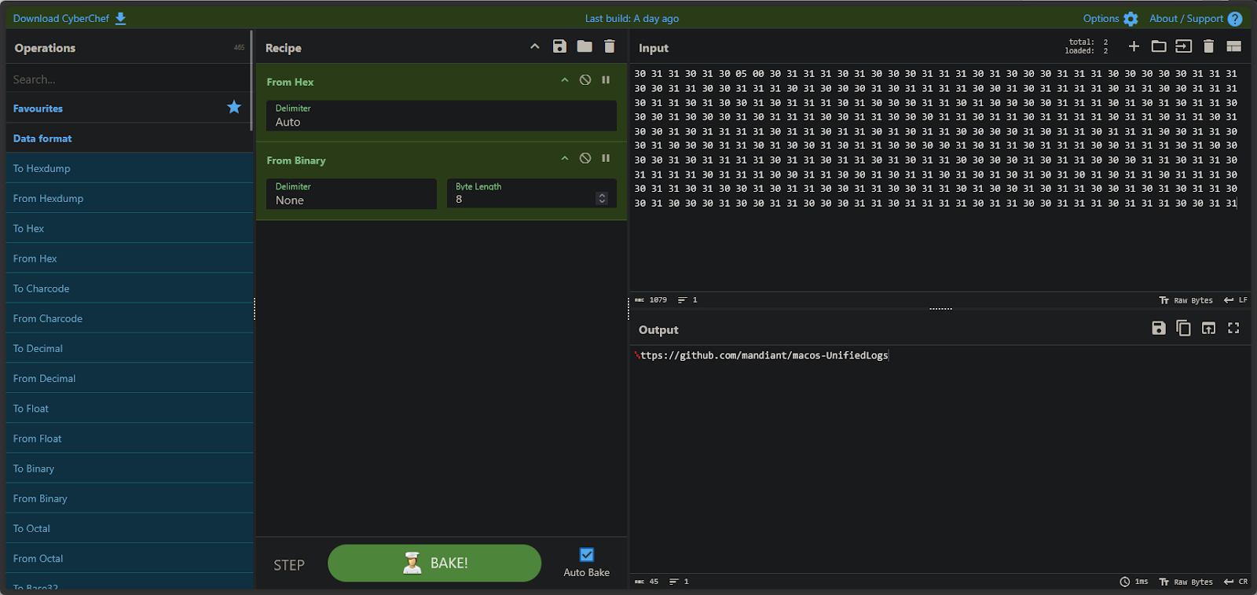Select From Decimal operation
1257x595 pixels.
[130, 378]
